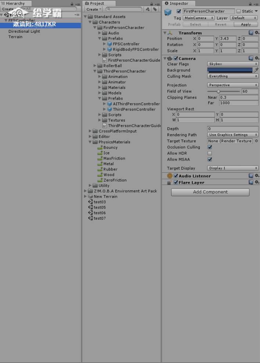The image size is (260, 363).
Task: Lock the Inspector panel
Action: click(250, 4)
